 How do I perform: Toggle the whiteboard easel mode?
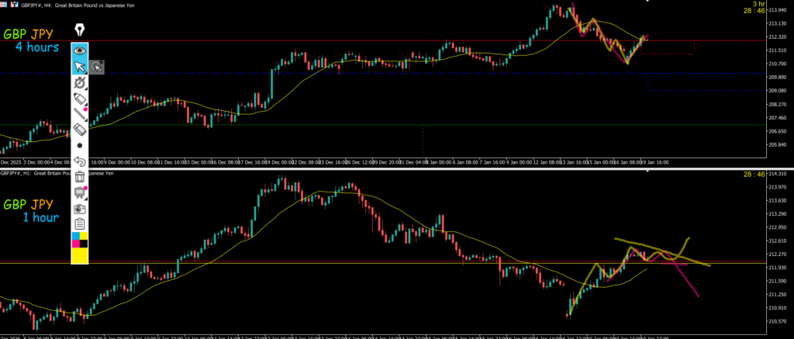point(79,192)
